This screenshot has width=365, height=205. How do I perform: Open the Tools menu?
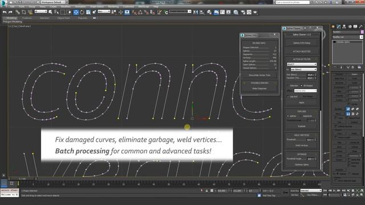tap(22, 7)
